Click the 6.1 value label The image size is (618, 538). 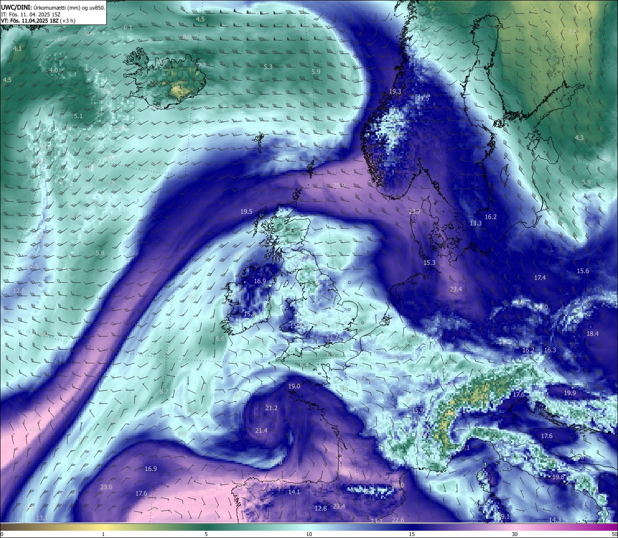[x=128, y=27]
